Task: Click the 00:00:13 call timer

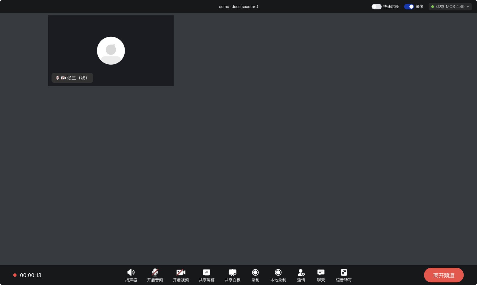Action: (31, 275)
